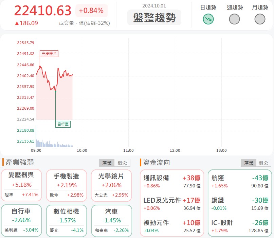Click the grey weekly trend circle indicator
Viewport: 274px width, 238px height.
234,19
